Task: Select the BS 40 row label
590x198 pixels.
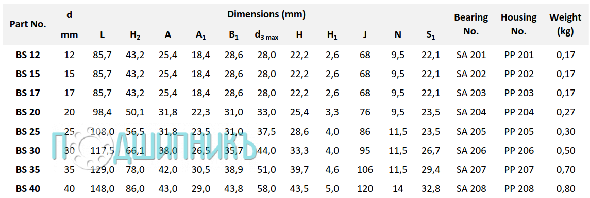Action: tap(28, 189)
